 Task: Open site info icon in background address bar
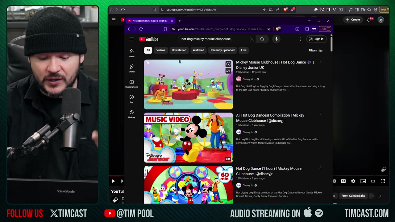162,10
